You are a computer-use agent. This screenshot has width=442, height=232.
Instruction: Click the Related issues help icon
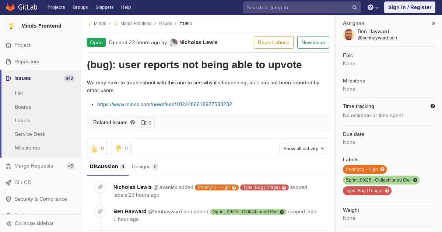click(133, 122)
